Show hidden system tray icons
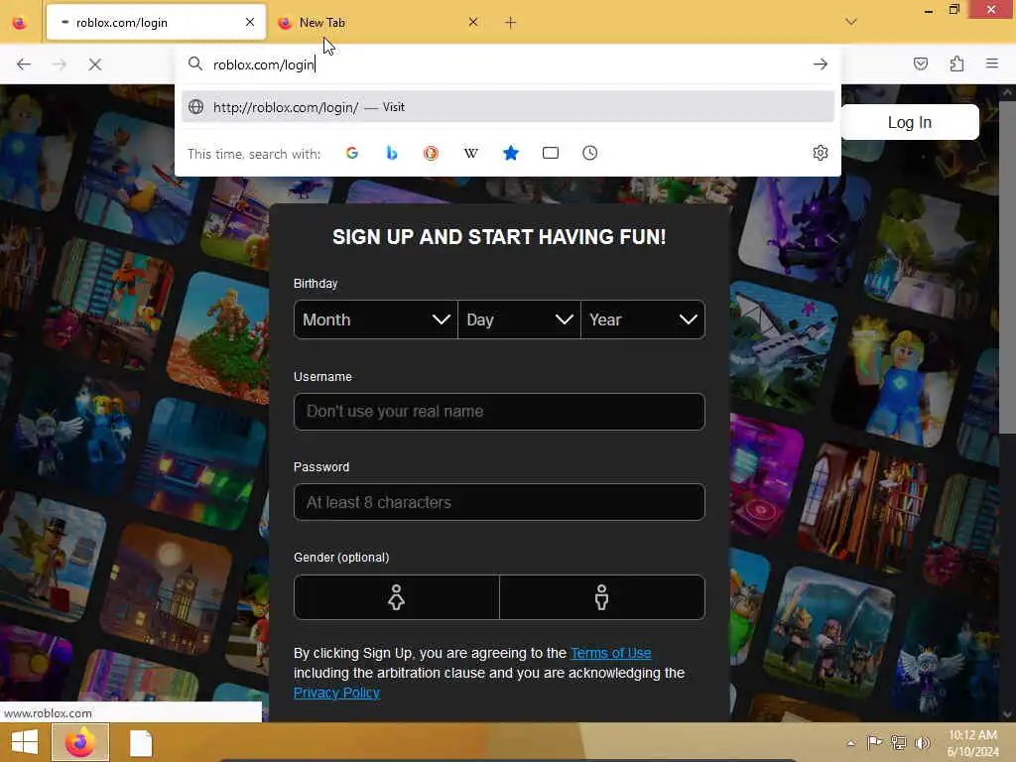The height and width of the screenshot is (762, 1016). click(x=850, y=742)
